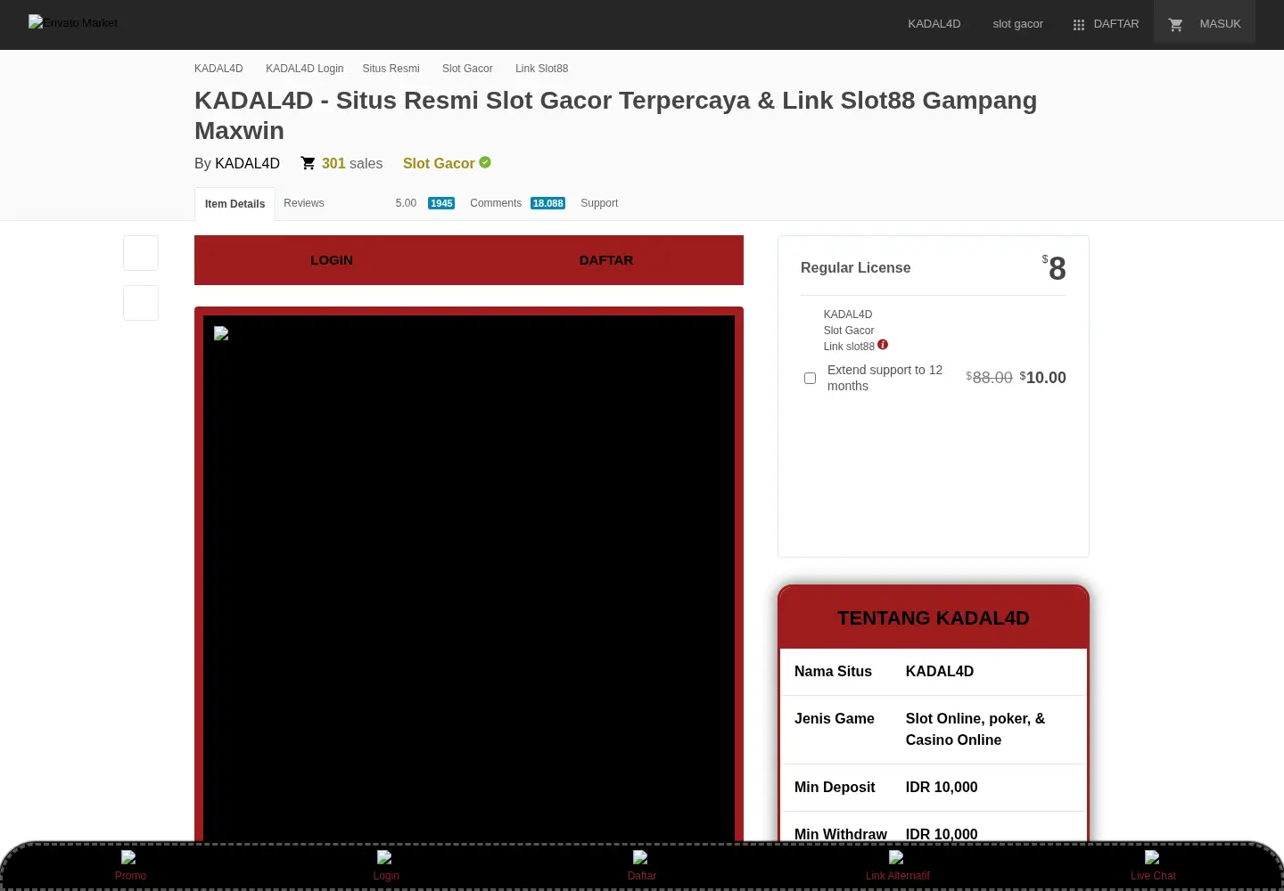Click the KADAL4D Login breadcrumb link
This screenshot has width=1284, height=891.
point(304,69)
